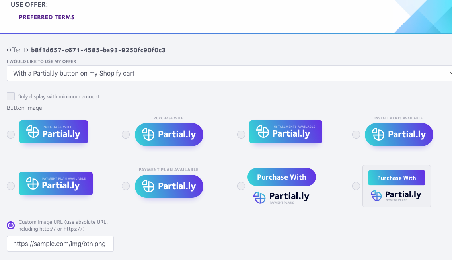Click the bordered card Purchase With button image
Screen dimensions: 452x260
point(397,186)
